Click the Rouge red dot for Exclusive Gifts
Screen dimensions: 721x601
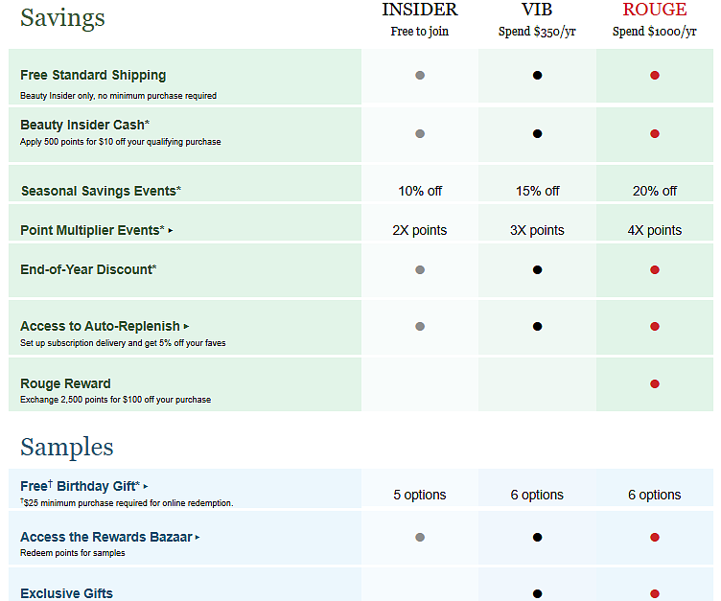click(655, 594)
